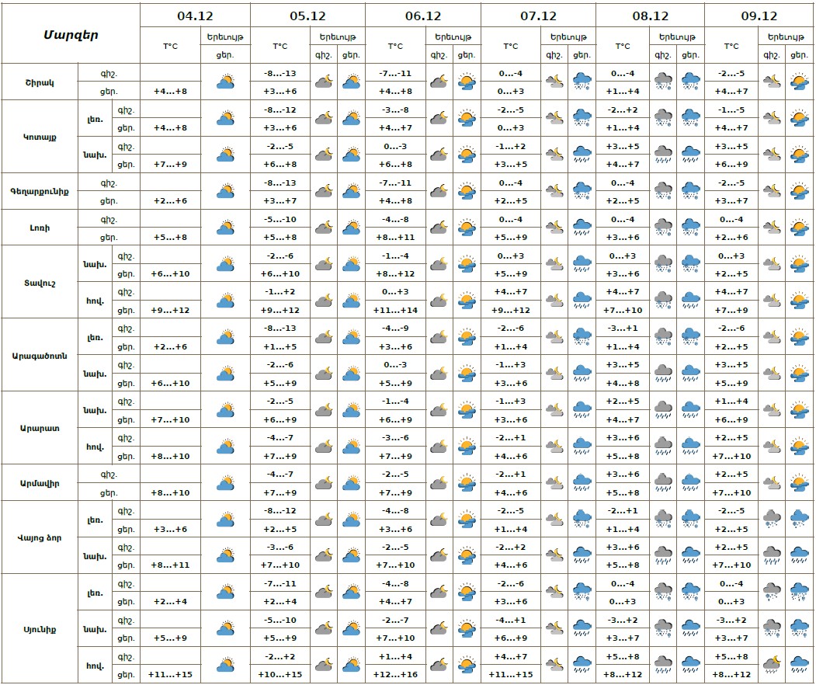The height and width of the screenshot is (685, 816).
Task: Click the Մարզեր table header
Action: point(71,34)
